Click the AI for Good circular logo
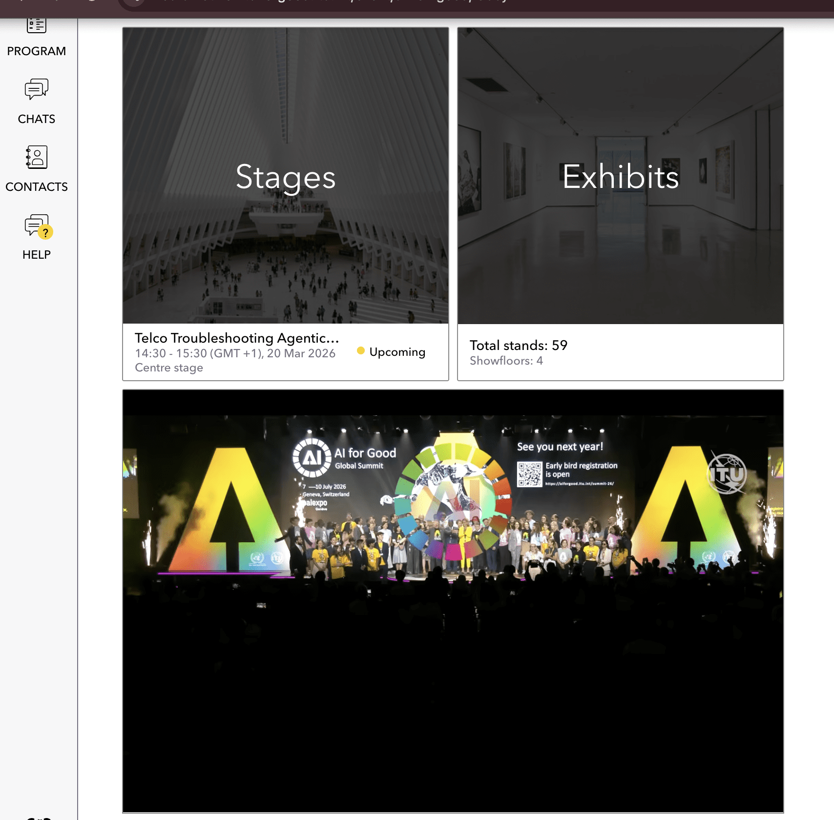The width and height of the screenshot is (834, 820). coord(312,457)
